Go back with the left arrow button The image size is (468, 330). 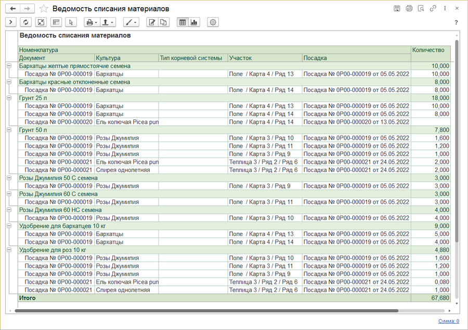13,9
